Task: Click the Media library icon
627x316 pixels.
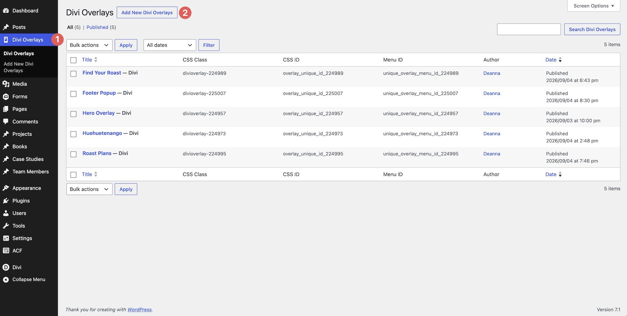Action: (x=6, y=84)
